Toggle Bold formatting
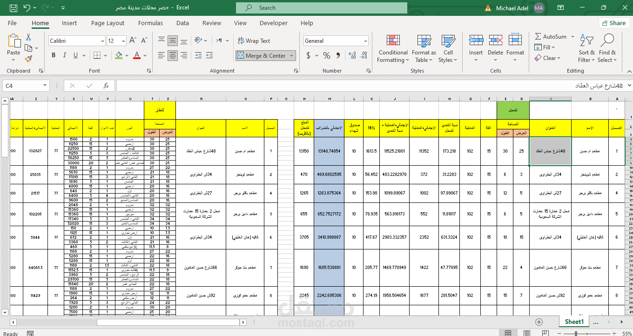The image size is (633, 336). click(54, 55)
